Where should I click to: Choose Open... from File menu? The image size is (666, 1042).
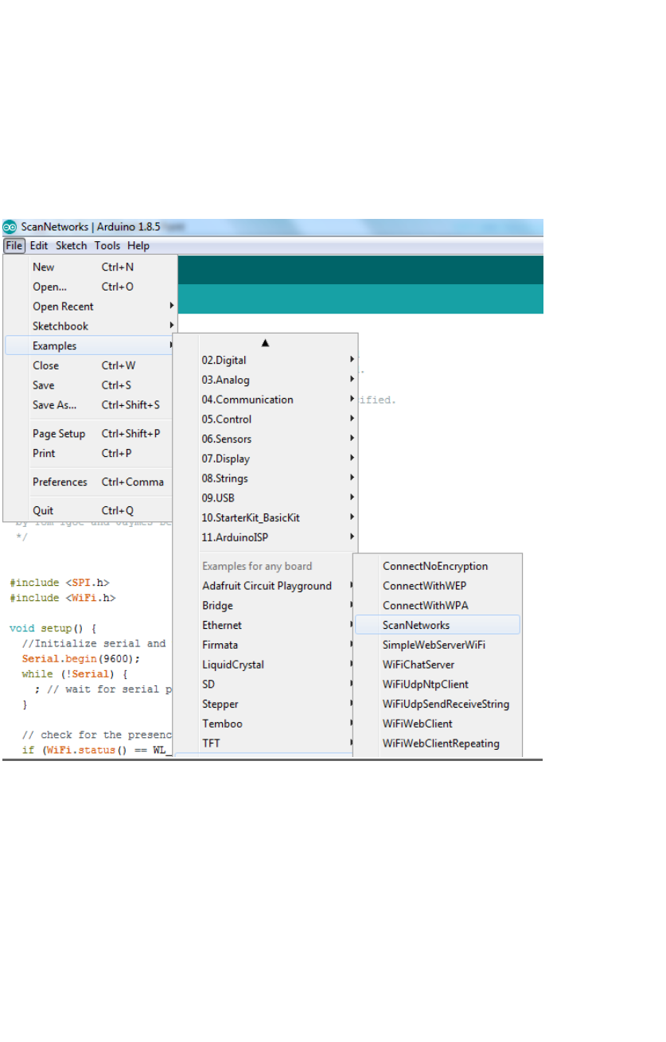tap(91, 287)
